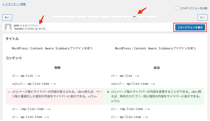210x121 pixels.
Task: Click the added line in green diff block
Action: [155, 96]
